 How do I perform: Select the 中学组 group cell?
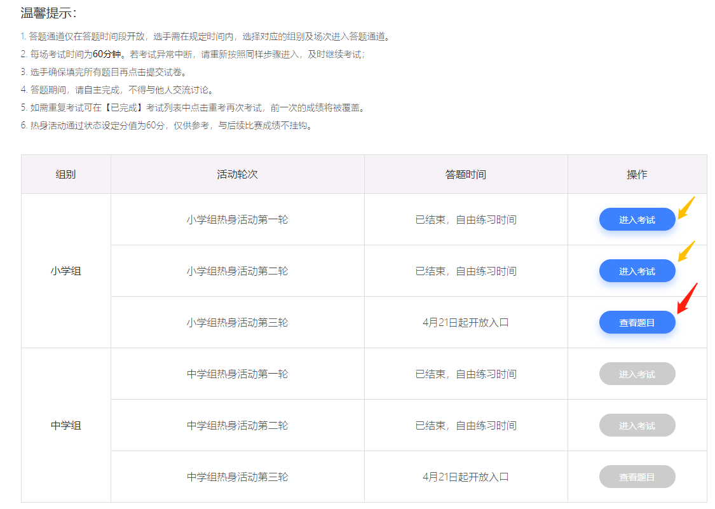coord(65,424)
